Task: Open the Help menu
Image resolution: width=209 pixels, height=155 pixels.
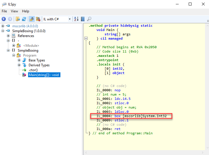Action: pos(25,11)
